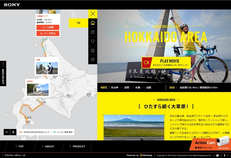Image resolution: width=231 pixels, height=158 pixels.
Task: Click the fourth side menu icon below the T-shirt
Action: (93, 51)
